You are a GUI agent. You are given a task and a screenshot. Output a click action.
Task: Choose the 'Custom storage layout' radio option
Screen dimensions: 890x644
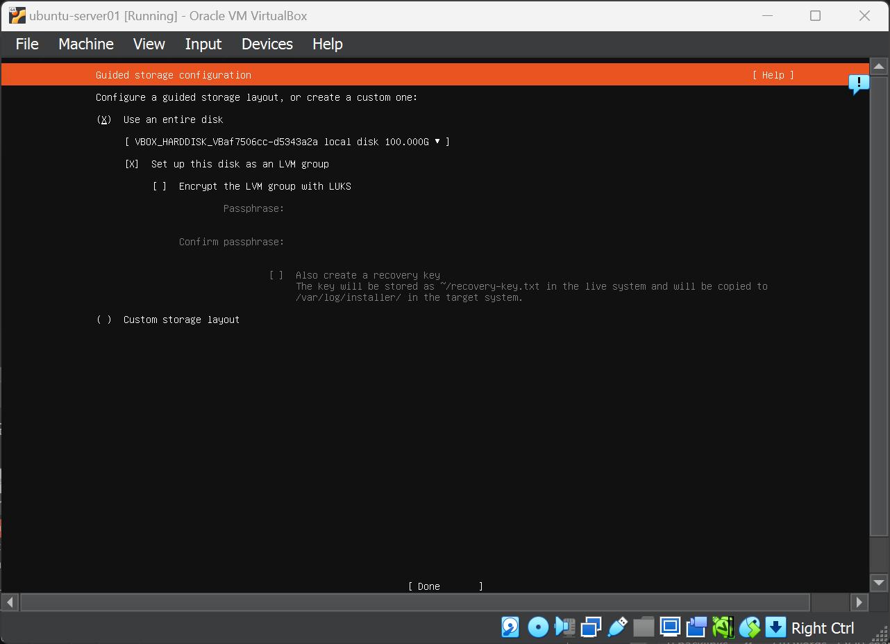click(x=104, y=320)
